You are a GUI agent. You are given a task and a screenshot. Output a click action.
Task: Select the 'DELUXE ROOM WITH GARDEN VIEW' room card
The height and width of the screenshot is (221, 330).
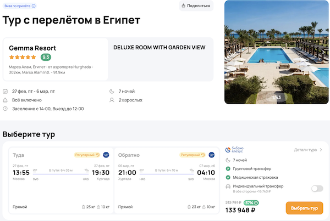161,60
